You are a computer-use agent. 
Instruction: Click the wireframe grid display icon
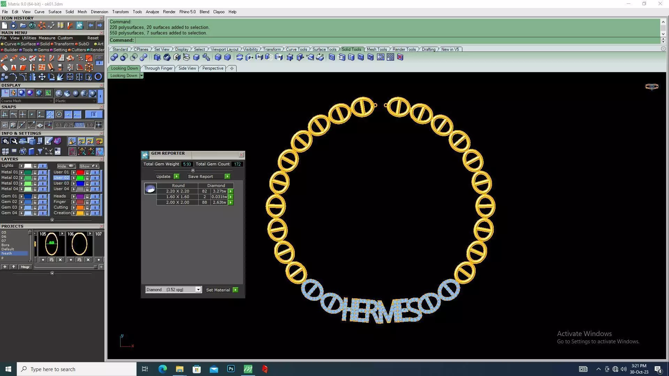pyautogui.click(x=5, y=93)
